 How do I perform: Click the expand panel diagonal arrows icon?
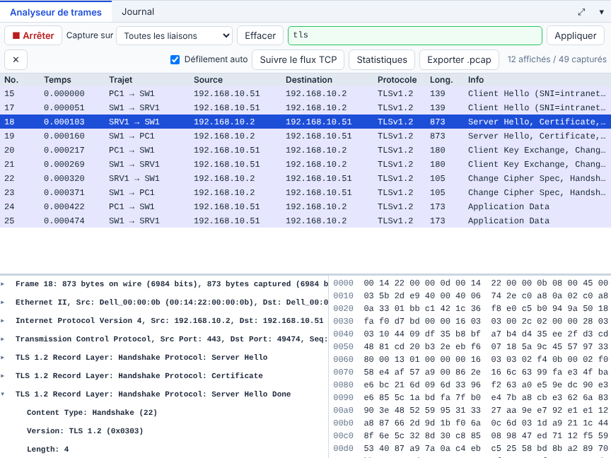tap(581, 12)
